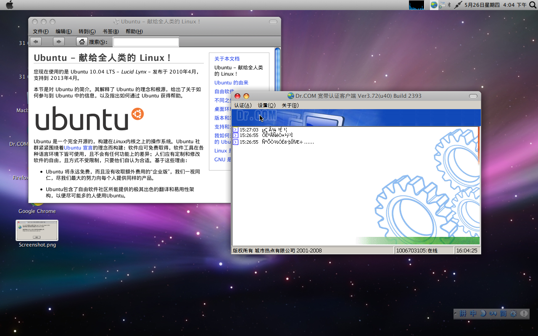Click the date 5月26日星期四 in menu bar

(x=482, y=5)
